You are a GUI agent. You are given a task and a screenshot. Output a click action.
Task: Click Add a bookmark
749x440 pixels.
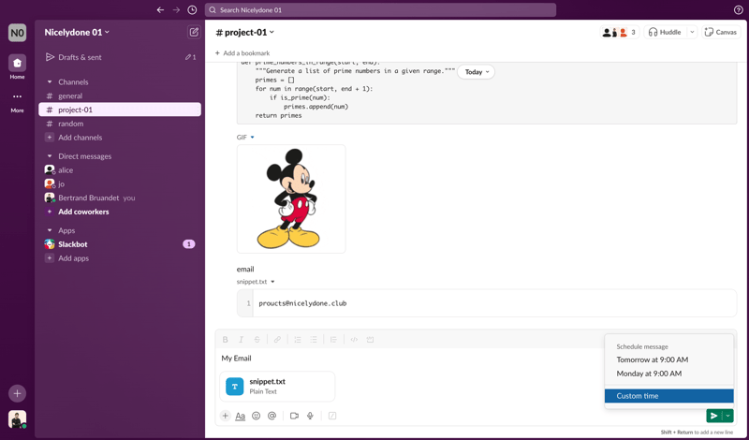[242, 53]
